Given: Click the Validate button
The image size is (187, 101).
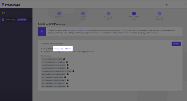Looking at the screenshot, I should pyautogui.click(x=176, y=44).
